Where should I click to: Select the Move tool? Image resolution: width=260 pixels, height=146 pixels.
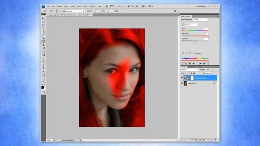point(43,19)
